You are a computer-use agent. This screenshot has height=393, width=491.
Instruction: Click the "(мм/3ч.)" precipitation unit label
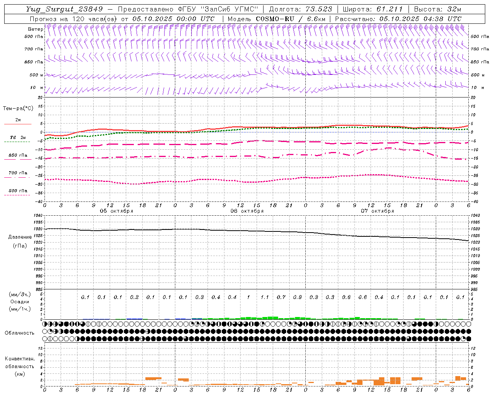[20, 294]
